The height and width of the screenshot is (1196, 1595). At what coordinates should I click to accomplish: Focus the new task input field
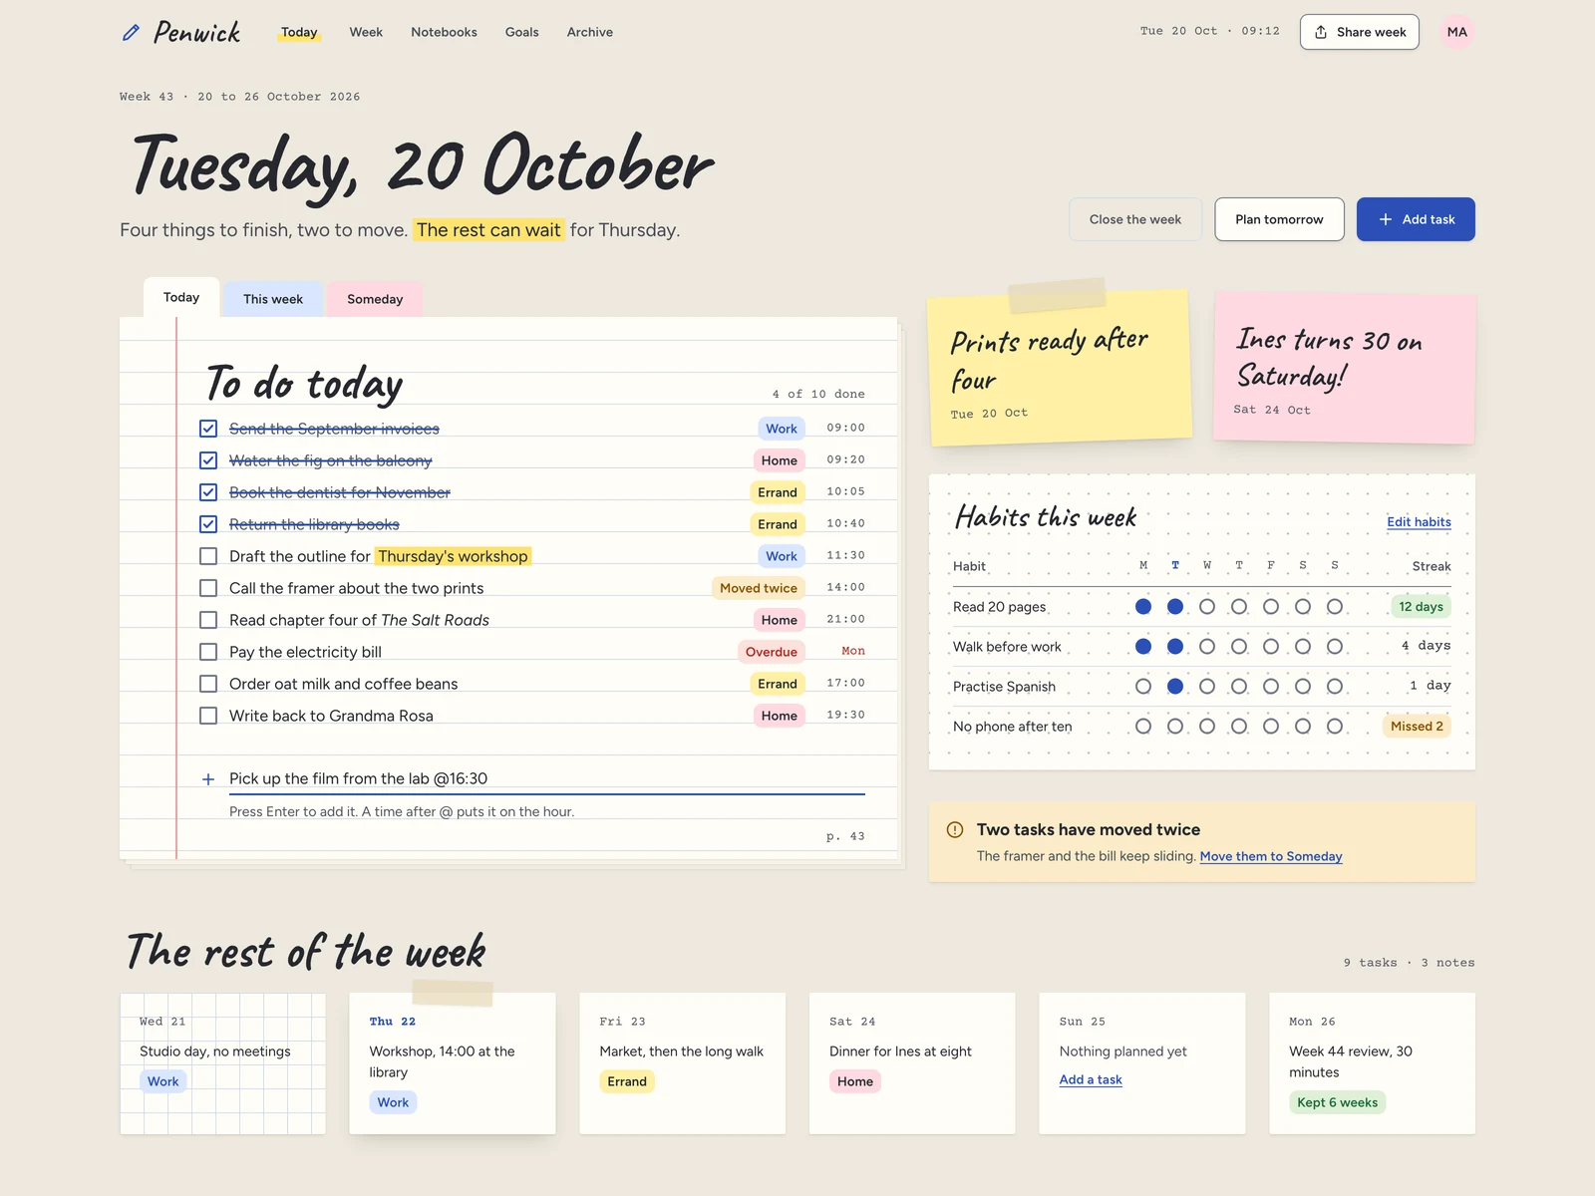tap(547, 778)
